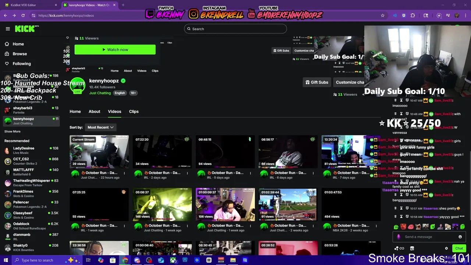Open recommended channel FrankDimes
This screenshot has width=471, height=265.
pos(31,194)
